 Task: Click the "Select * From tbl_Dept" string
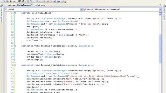[84, 24]
